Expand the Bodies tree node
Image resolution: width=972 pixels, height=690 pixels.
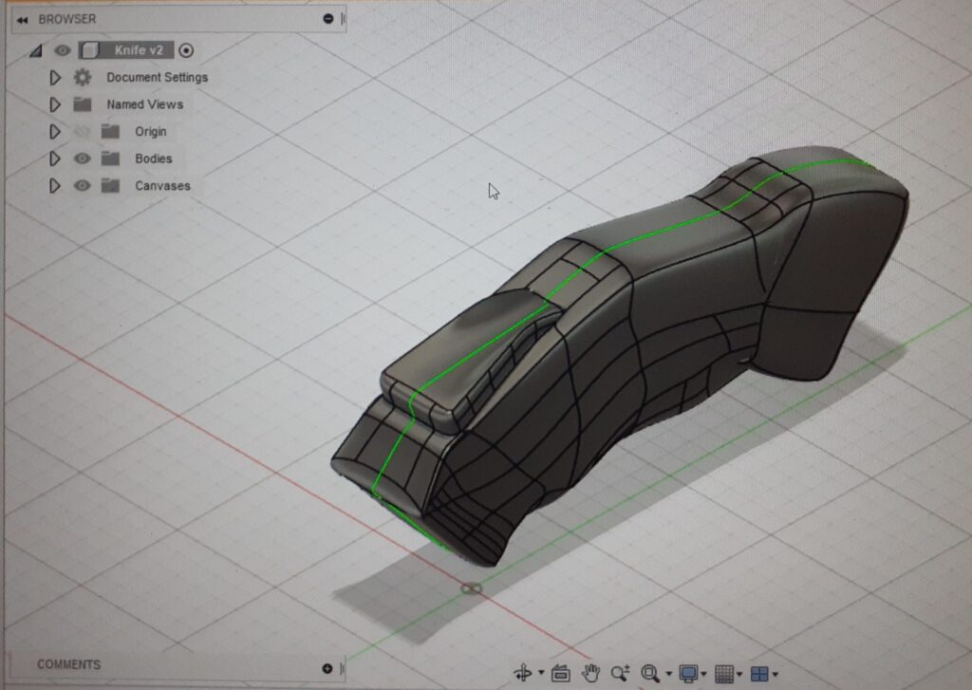55,159
